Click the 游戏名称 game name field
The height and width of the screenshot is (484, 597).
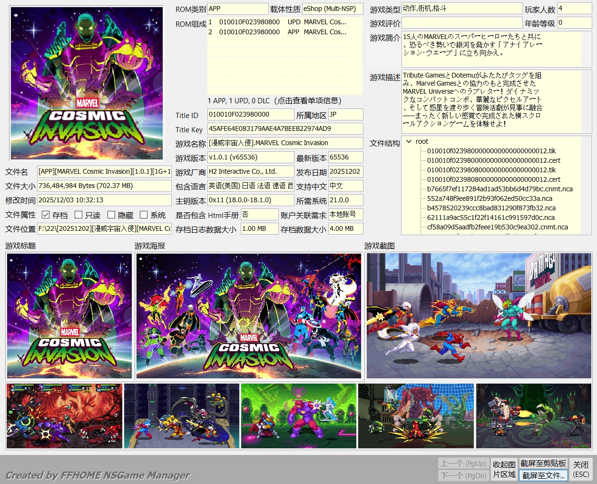click(x=285, y=143)
